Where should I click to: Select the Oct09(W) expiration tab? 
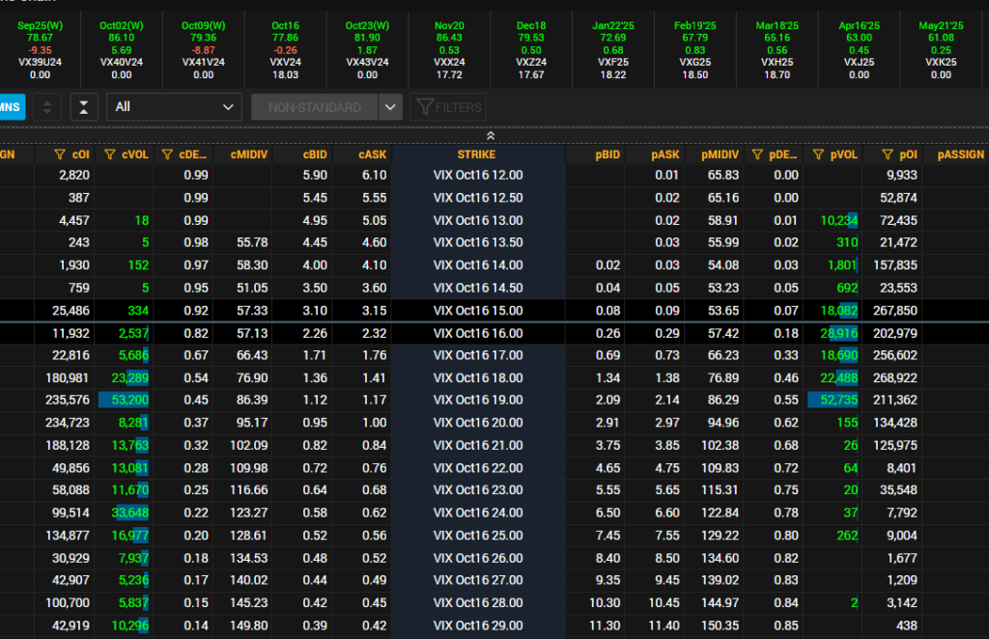[204, 50]
